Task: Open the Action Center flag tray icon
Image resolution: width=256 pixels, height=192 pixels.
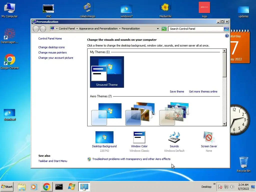Action: click(220, 187)
